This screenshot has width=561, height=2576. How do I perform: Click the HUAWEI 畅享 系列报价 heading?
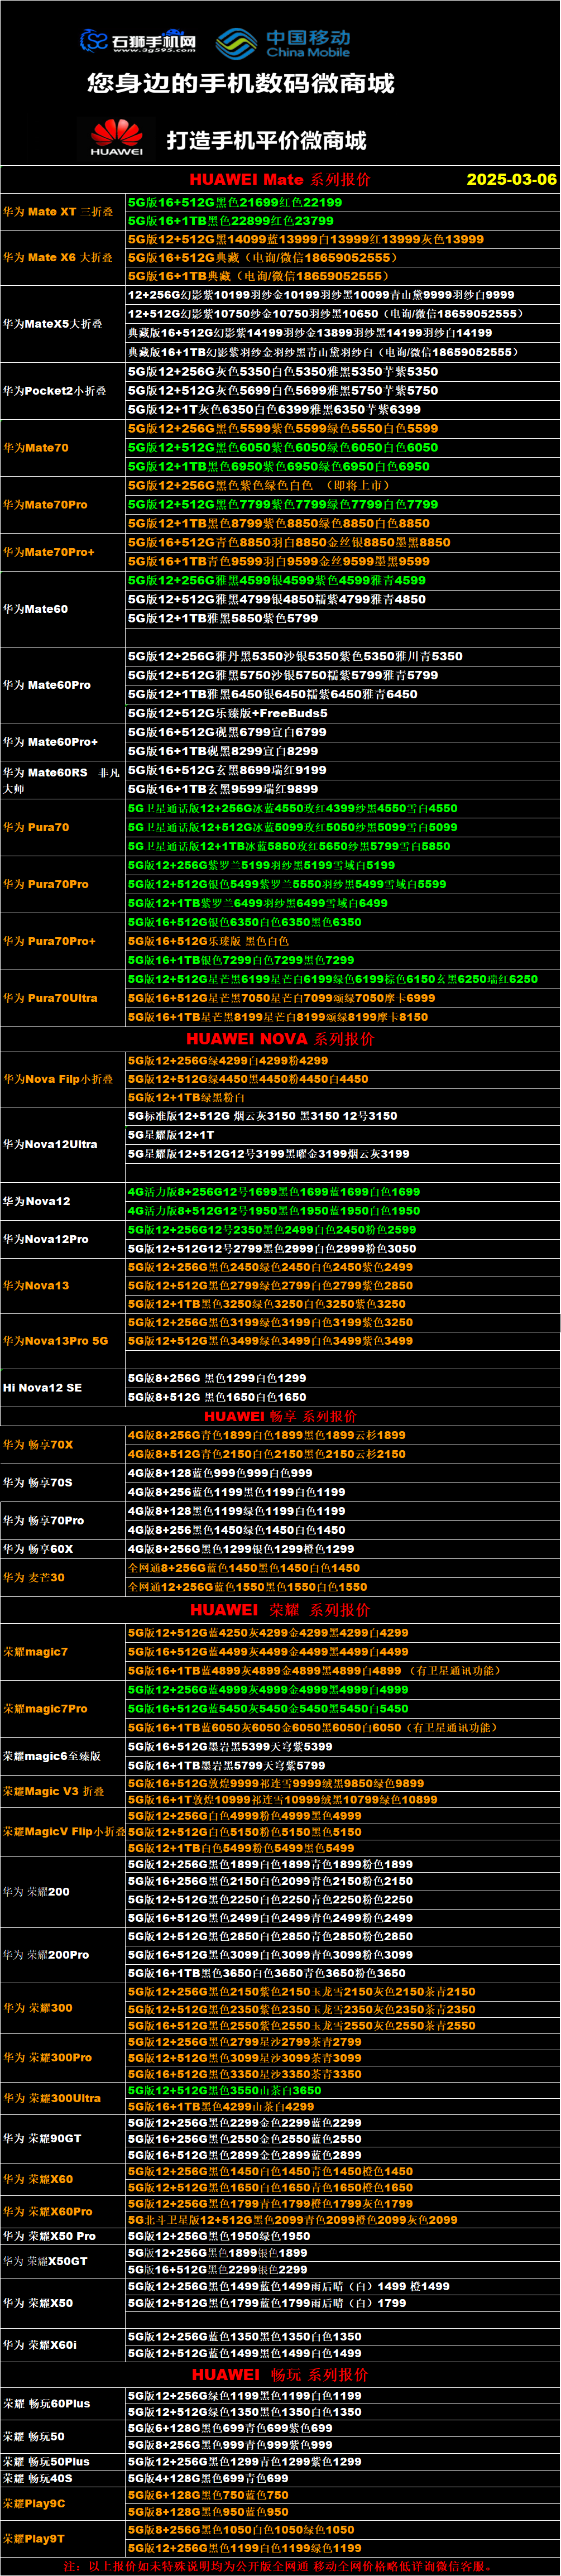pyautogui.click(x=280, y=1416)
